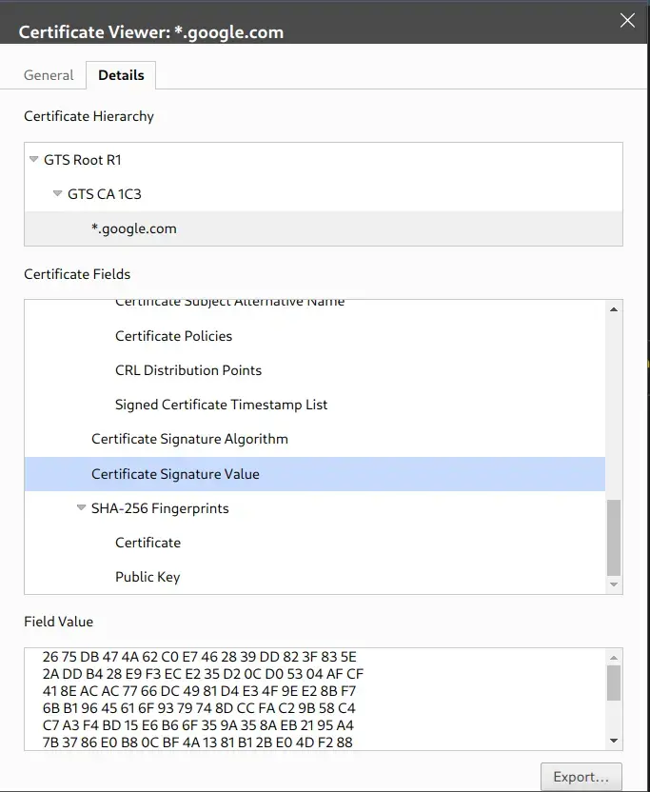The height and width of the screenshot is (792, 650).
Task: Select *.google.com in certificate hierarchy
Action: coord(324,228)
